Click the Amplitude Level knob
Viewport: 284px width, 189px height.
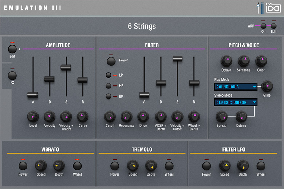(33, 117)
